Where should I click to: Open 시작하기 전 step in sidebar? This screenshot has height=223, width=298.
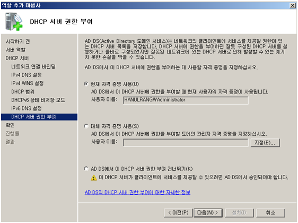pos(17,42)
